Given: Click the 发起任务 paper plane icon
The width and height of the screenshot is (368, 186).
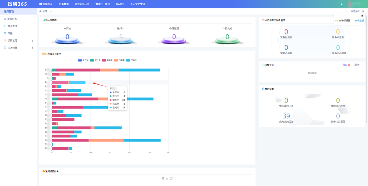Looking at the screenshot, I should [x=5, y=19].
